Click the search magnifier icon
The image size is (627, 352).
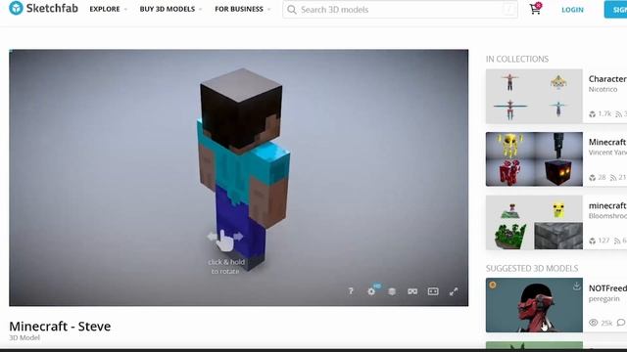point(292,10)
